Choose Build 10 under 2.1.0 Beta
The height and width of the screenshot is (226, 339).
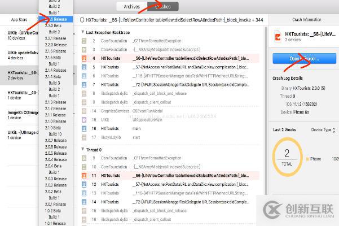(x=55, y=134)
